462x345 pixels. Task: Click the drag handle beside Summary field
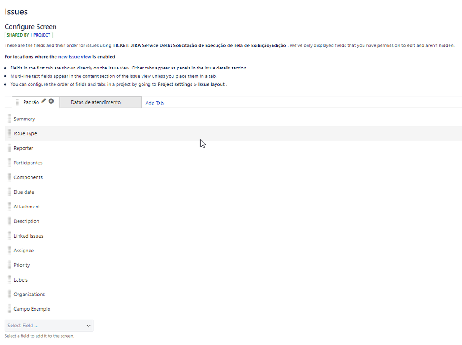9,119
